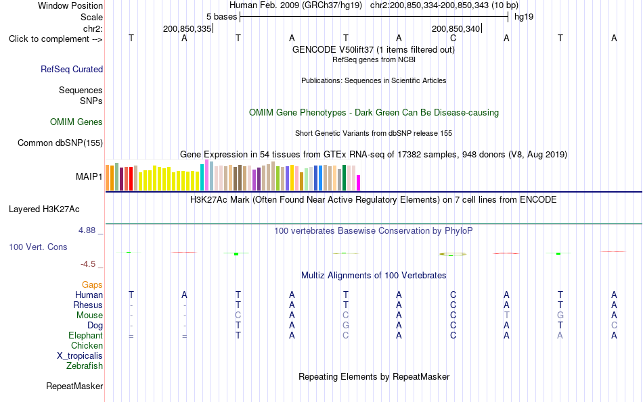Screen dimensions: 643x402
Task: Select the G base in the Mouse row
Action: pyautogui.click(x=560, y=316)
